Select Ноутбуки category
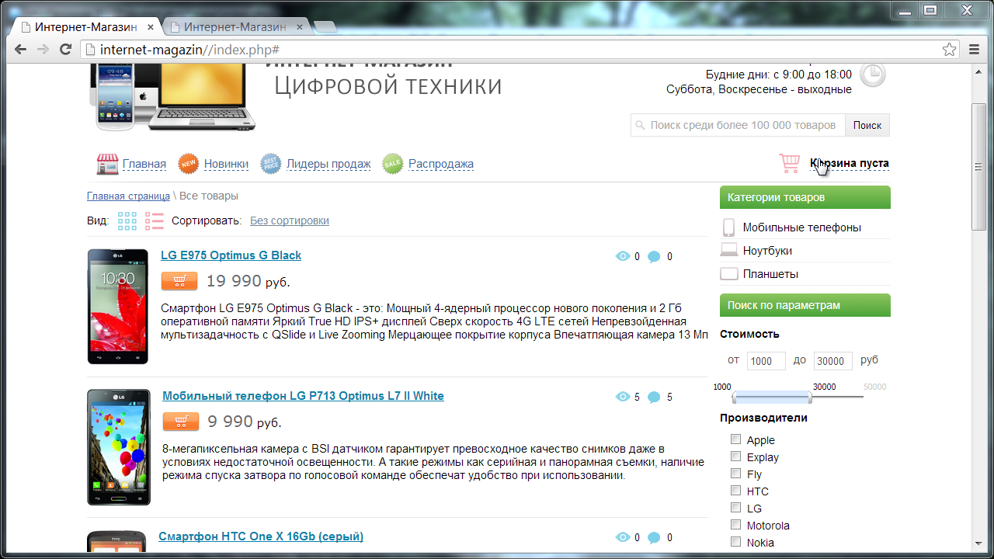 [x=767, y=251]
